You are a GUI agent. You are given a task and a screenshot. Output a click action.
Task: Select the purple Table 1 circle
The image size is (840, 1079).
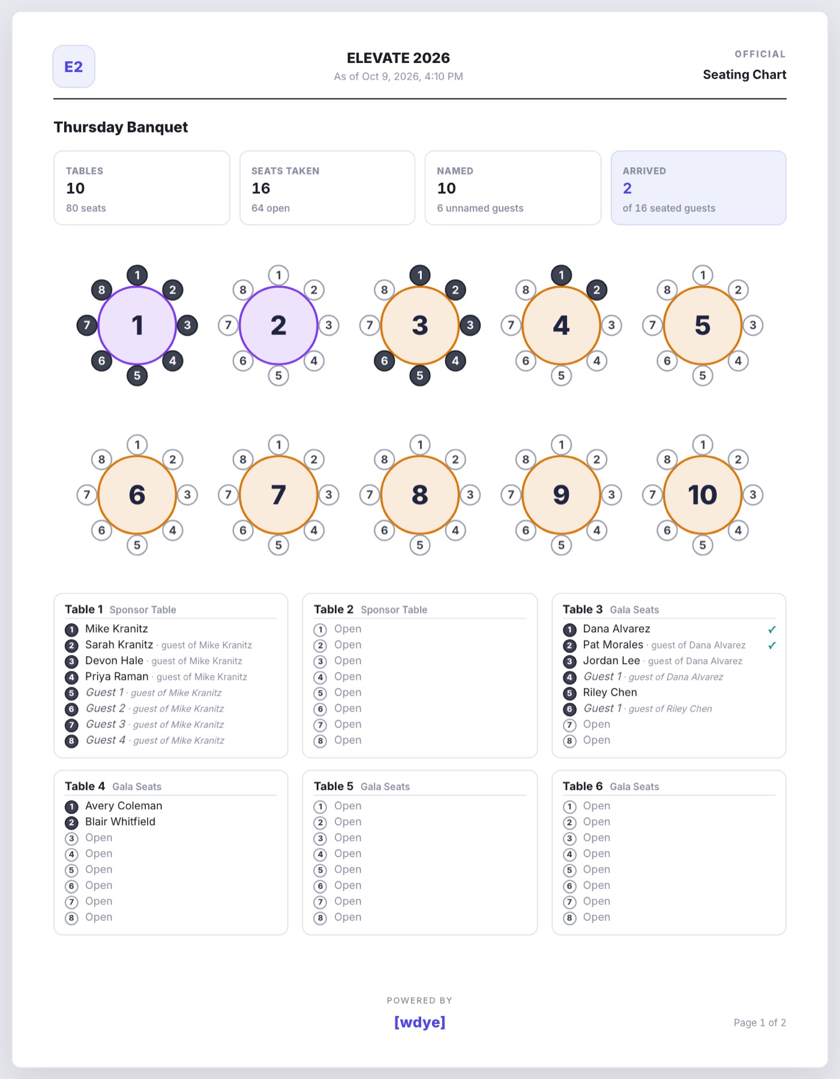point(137,325)
